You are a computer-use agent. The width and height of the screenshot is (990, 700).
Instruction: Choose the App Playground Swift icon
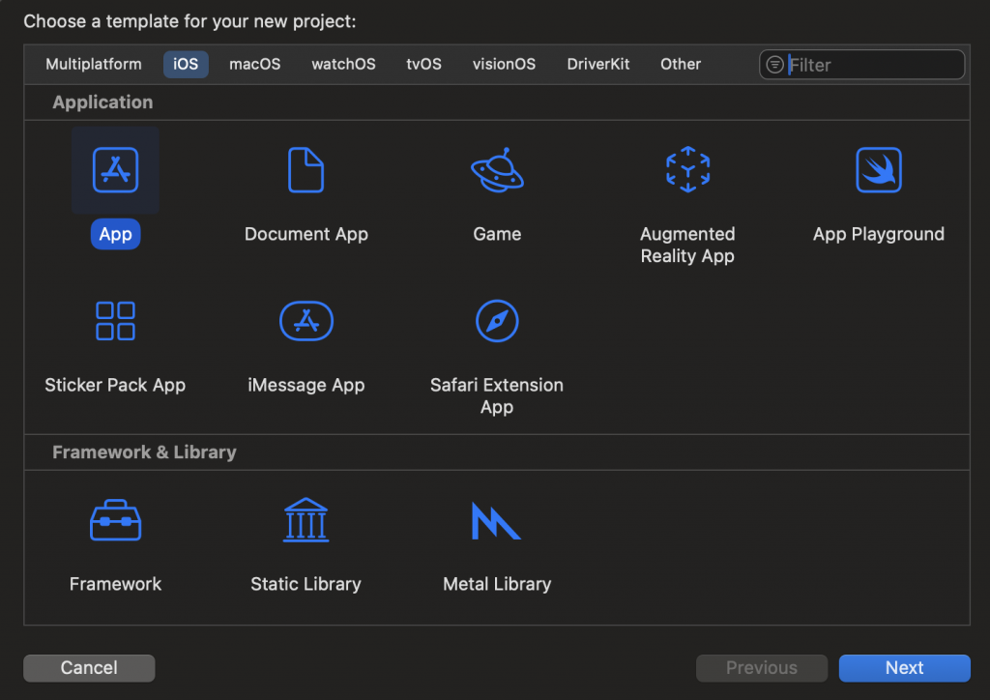pos(878,170)
